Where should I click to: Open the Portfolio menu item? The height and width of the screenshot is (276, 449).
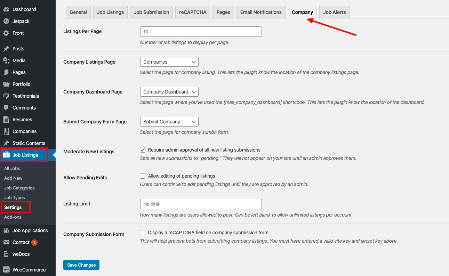(x=28, y=84)
